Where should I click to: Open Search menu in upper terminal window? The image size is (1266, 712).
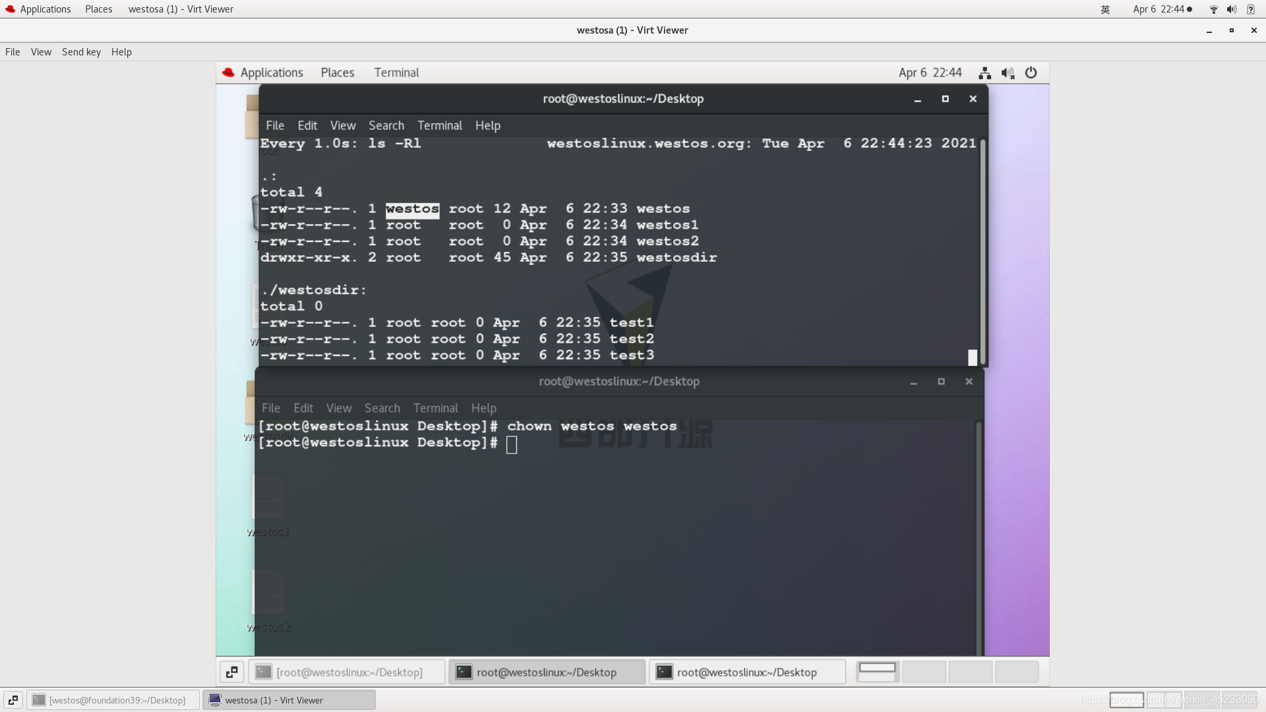click(386, 125)
